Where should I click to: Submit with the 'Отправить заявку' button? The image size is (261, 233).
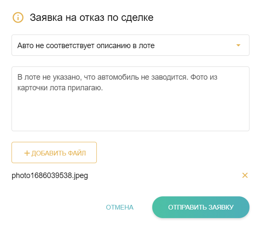click(200, 207)
